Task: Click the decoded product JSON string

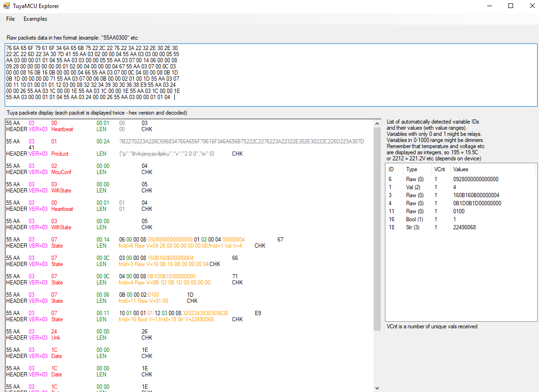Action: tap(167, 154)
